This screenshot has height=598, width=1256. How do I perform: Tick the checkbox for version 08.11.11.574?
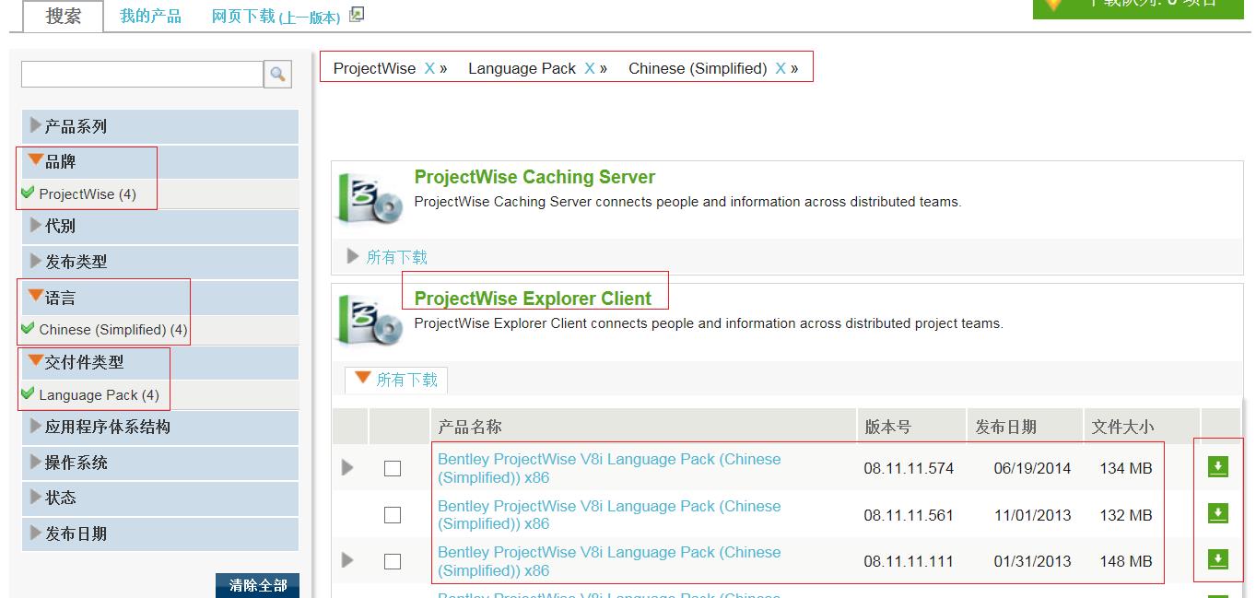click(x=393, y=468)
